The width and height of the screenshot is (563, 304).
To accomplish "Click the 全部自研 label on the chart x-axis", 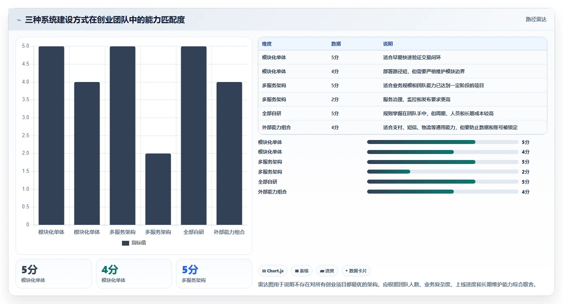I will pyautogui.click(x=194, y=232).
